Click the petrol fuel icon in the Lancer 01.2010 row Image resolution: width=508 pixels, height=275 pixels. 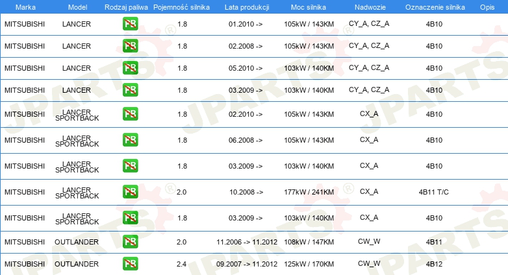tap(130, 23)
